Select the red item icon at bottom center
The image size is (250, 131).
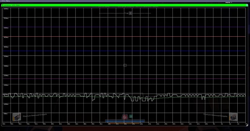(x=125, y=117)
